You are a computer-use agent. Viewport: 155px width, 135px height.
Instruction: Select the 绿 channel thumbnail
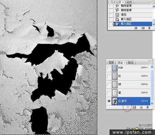tap(115, 84)
